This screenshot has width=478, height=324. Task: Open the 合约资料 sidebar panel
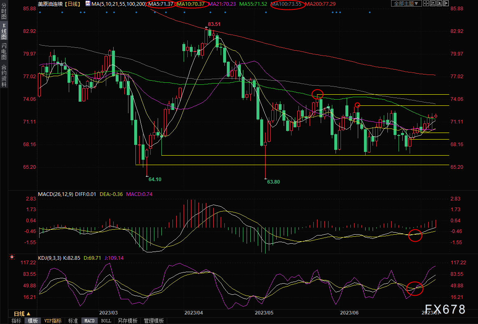click(4, 75)
